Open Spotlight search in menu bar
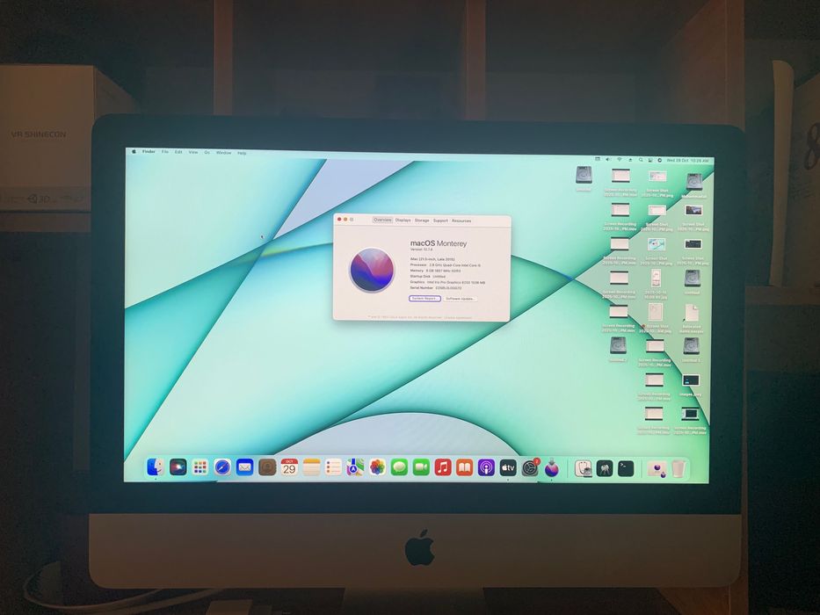820x615 pixels. (641, 160)
